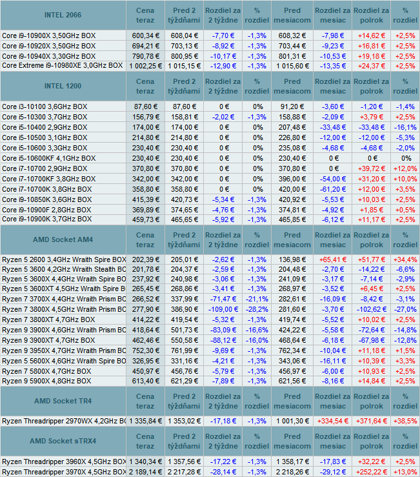Click Core i9-10900F 2,8GHz BOX name
This screenshot has height=477, width=420.
tap(46, 210)
